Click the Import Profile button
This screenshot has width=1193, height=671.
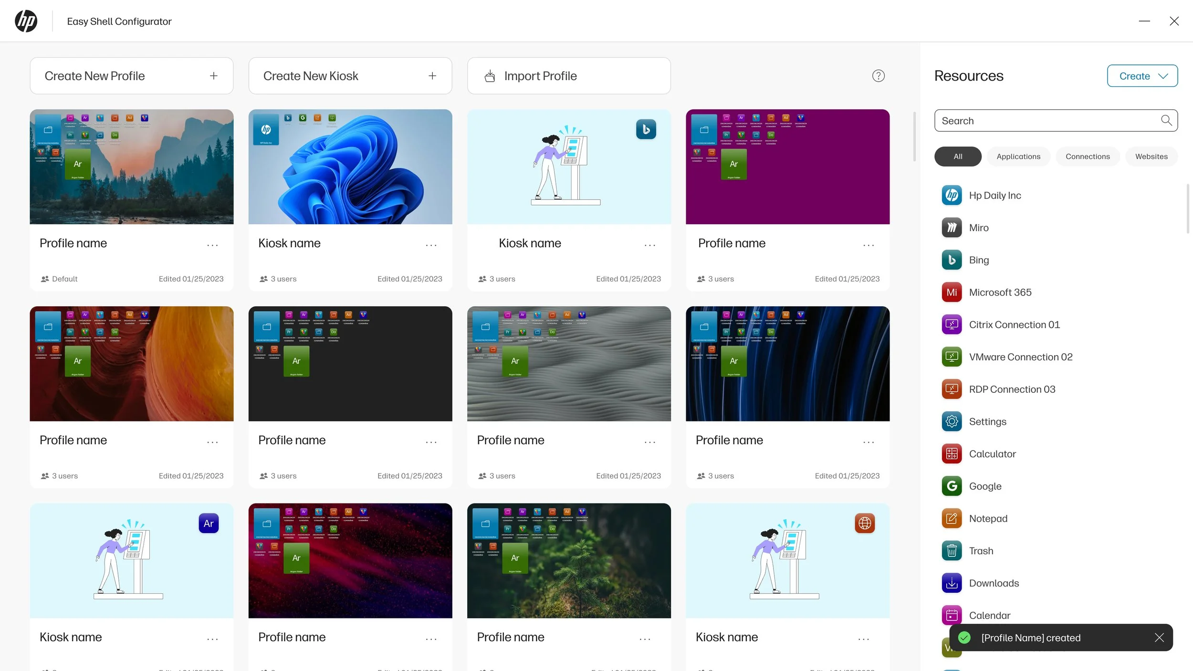click(568, 76)
